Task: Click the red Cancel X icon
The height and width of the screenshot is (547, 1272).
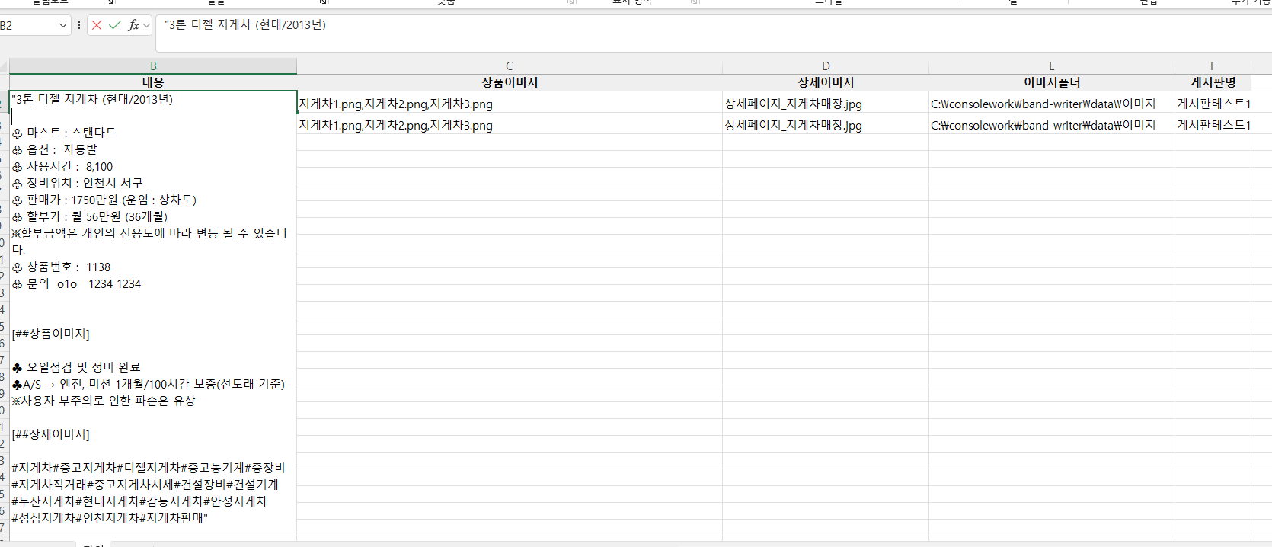Action: tap(97, 25)
